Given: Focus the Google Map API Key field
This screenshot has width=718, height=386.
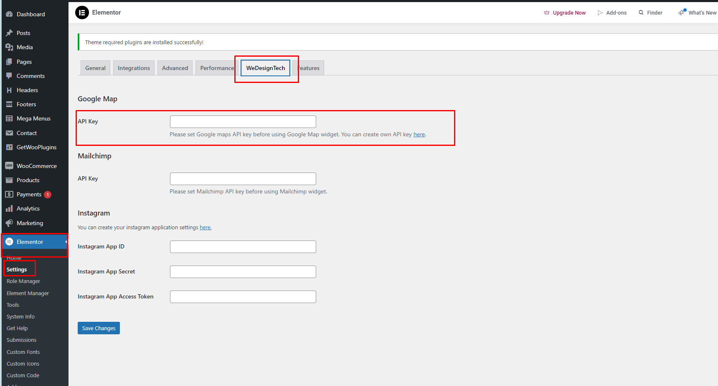Looking at the screenshot, I should click(x=243, y=122).
